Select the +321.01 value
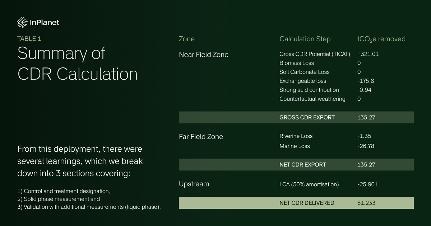Image resolution: width=431 pixels, height=226 pixels. click(x=368, y=54)
